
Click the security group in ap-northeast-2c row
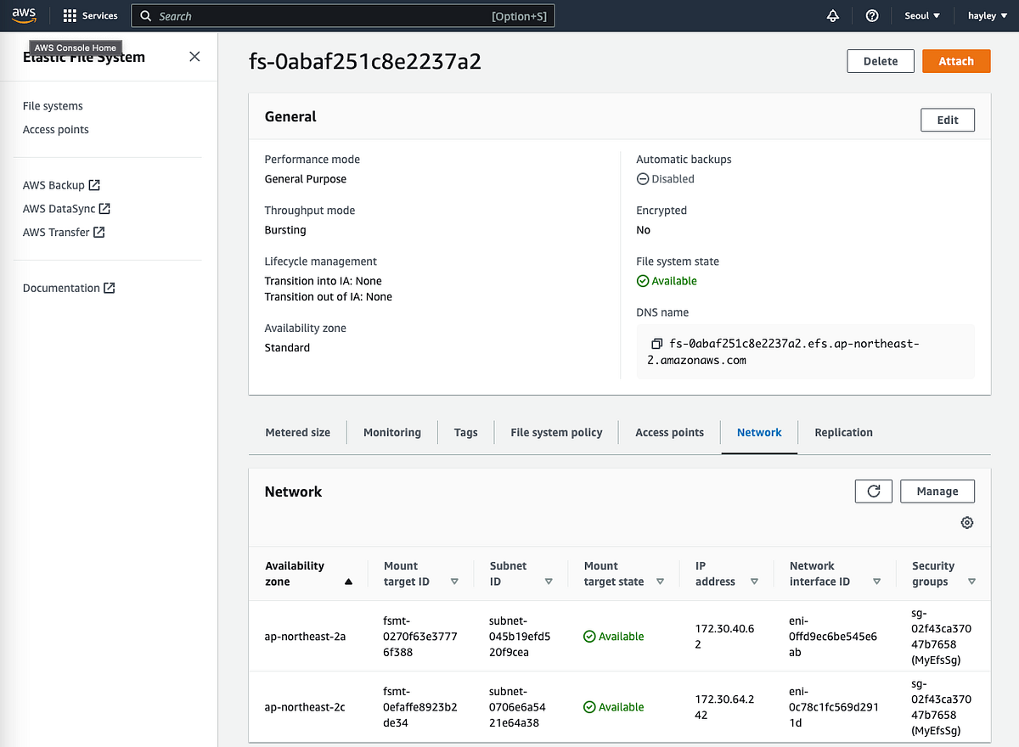point(941,706)
